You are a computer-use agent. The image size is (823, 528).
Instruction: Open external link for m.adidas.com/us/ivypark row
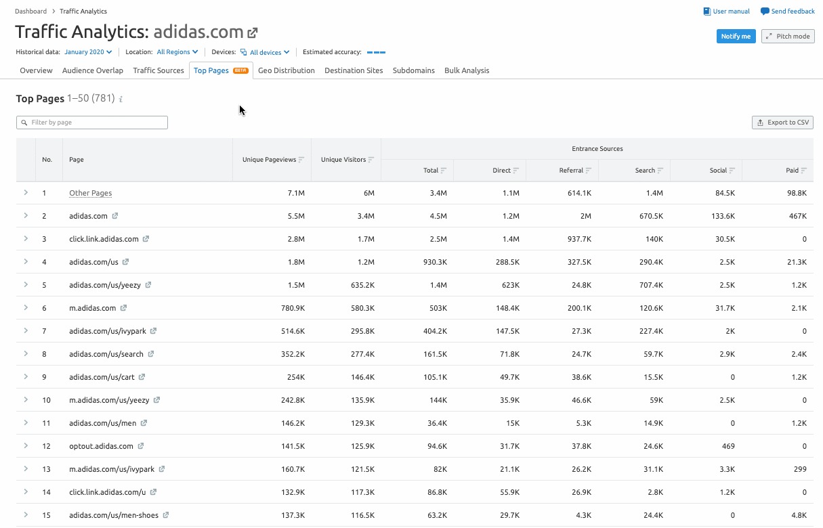pyautogui.click(x=162, y=469)
